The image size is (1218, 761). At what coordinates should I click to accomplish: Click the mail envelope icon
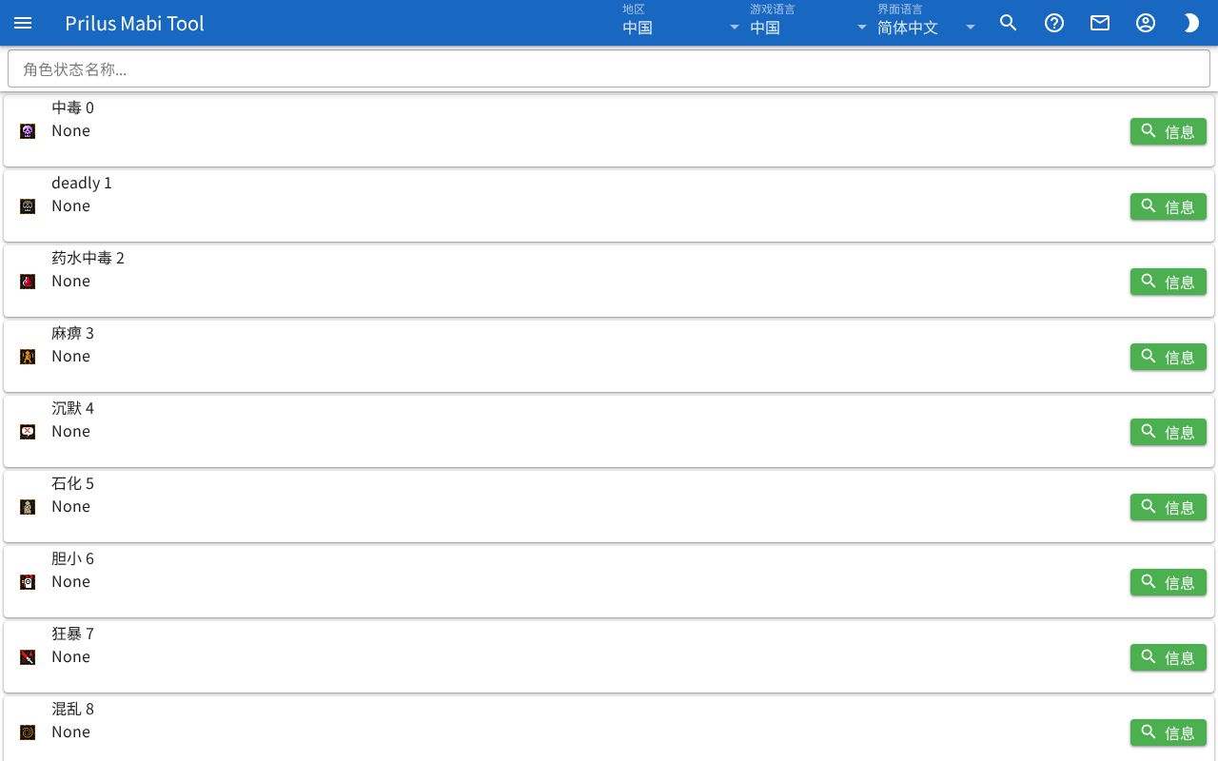[1100, 23]
